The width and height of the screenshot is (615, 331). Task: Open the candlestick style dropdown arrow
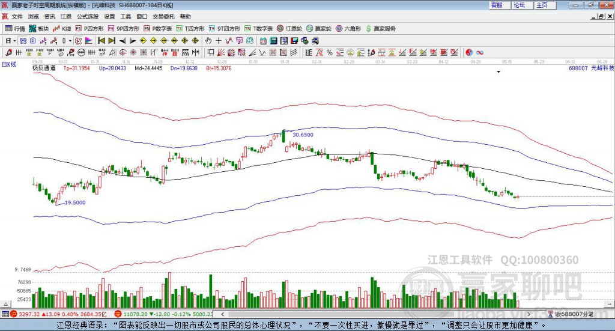click(x=70, y=41)
